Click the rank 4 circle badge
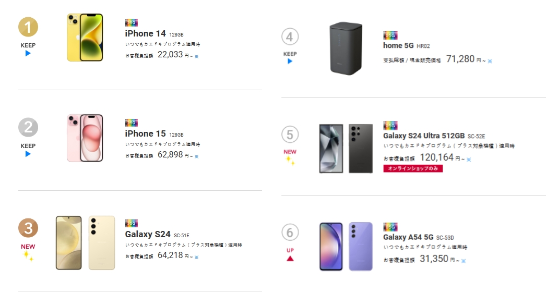Image resolution: width=546 pixels, height=293 pixels. point(290,37)
